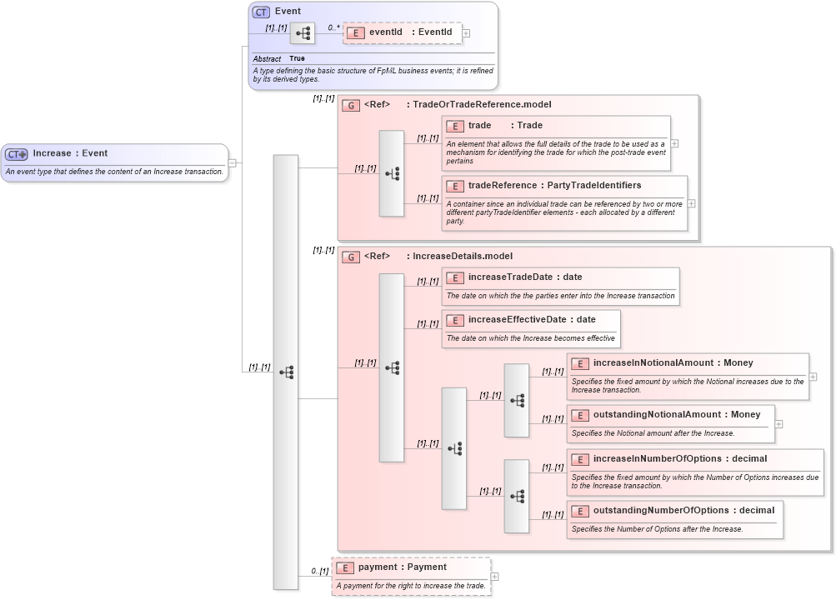Image resolution: width=836 pixels, height=600 pixels.
Task: Select the compositor icon feeding increaseInNumberOfOptions
Action: tap(517, 496)
